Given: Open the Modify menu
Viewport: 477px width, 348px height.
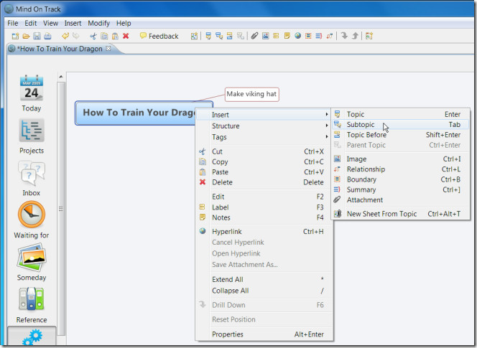Looking at the screenshot, I should point(98,23).
